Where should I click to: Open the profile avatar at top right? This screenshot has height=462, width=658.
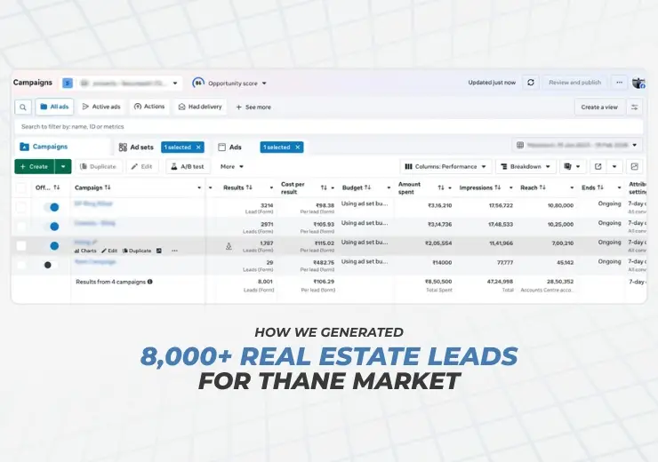pos(638,83)
